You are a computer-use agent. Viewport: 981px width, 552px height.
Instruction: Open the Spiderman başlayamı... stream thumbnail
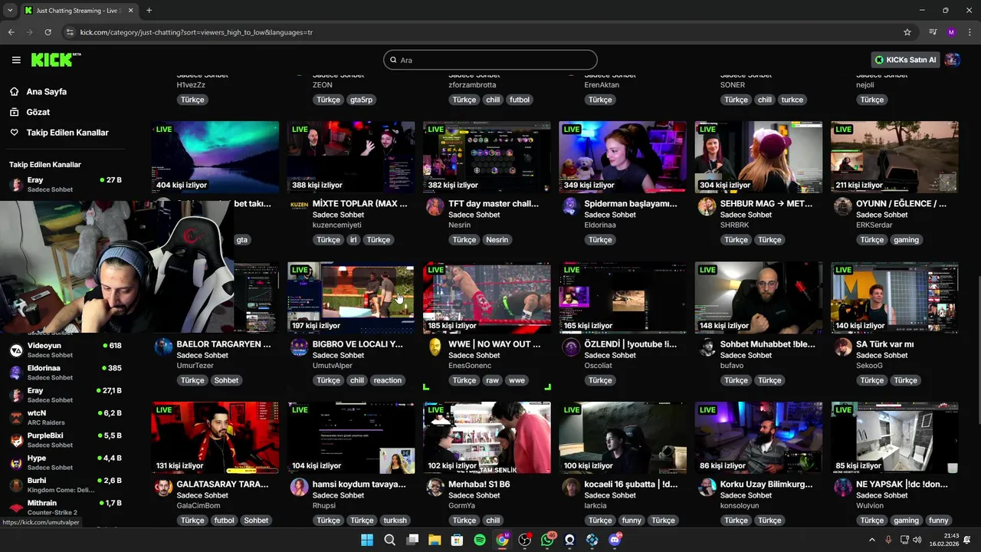622,156
